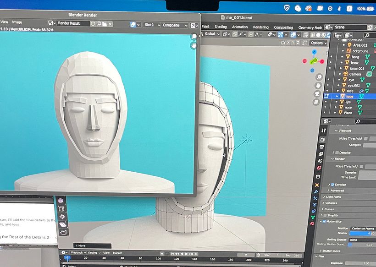Open the Output properties printer tab
Image resolution: width=376 pixels, height=267 pixels.
pos(321,147)
